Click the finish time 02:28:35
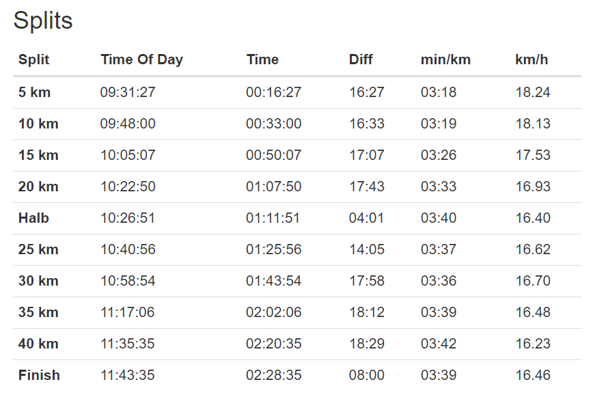The image size is (593, 397). 273,375
